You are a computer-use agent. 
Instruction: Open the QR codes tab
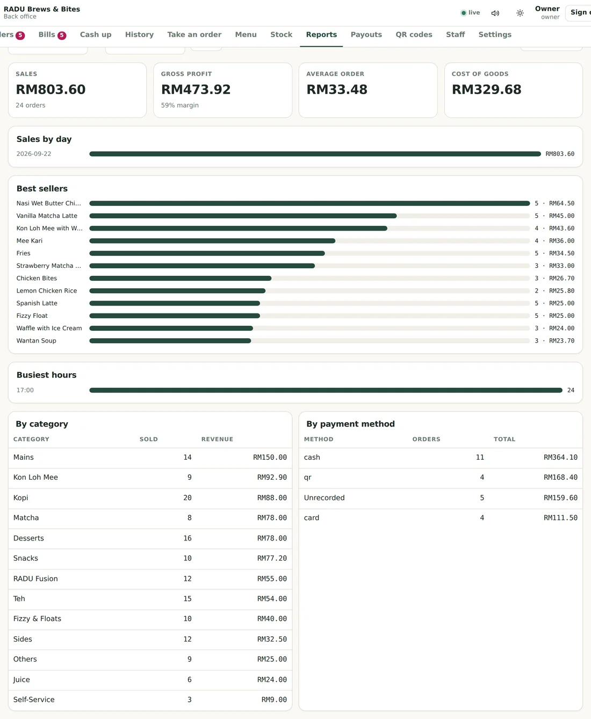click(414, 35)
